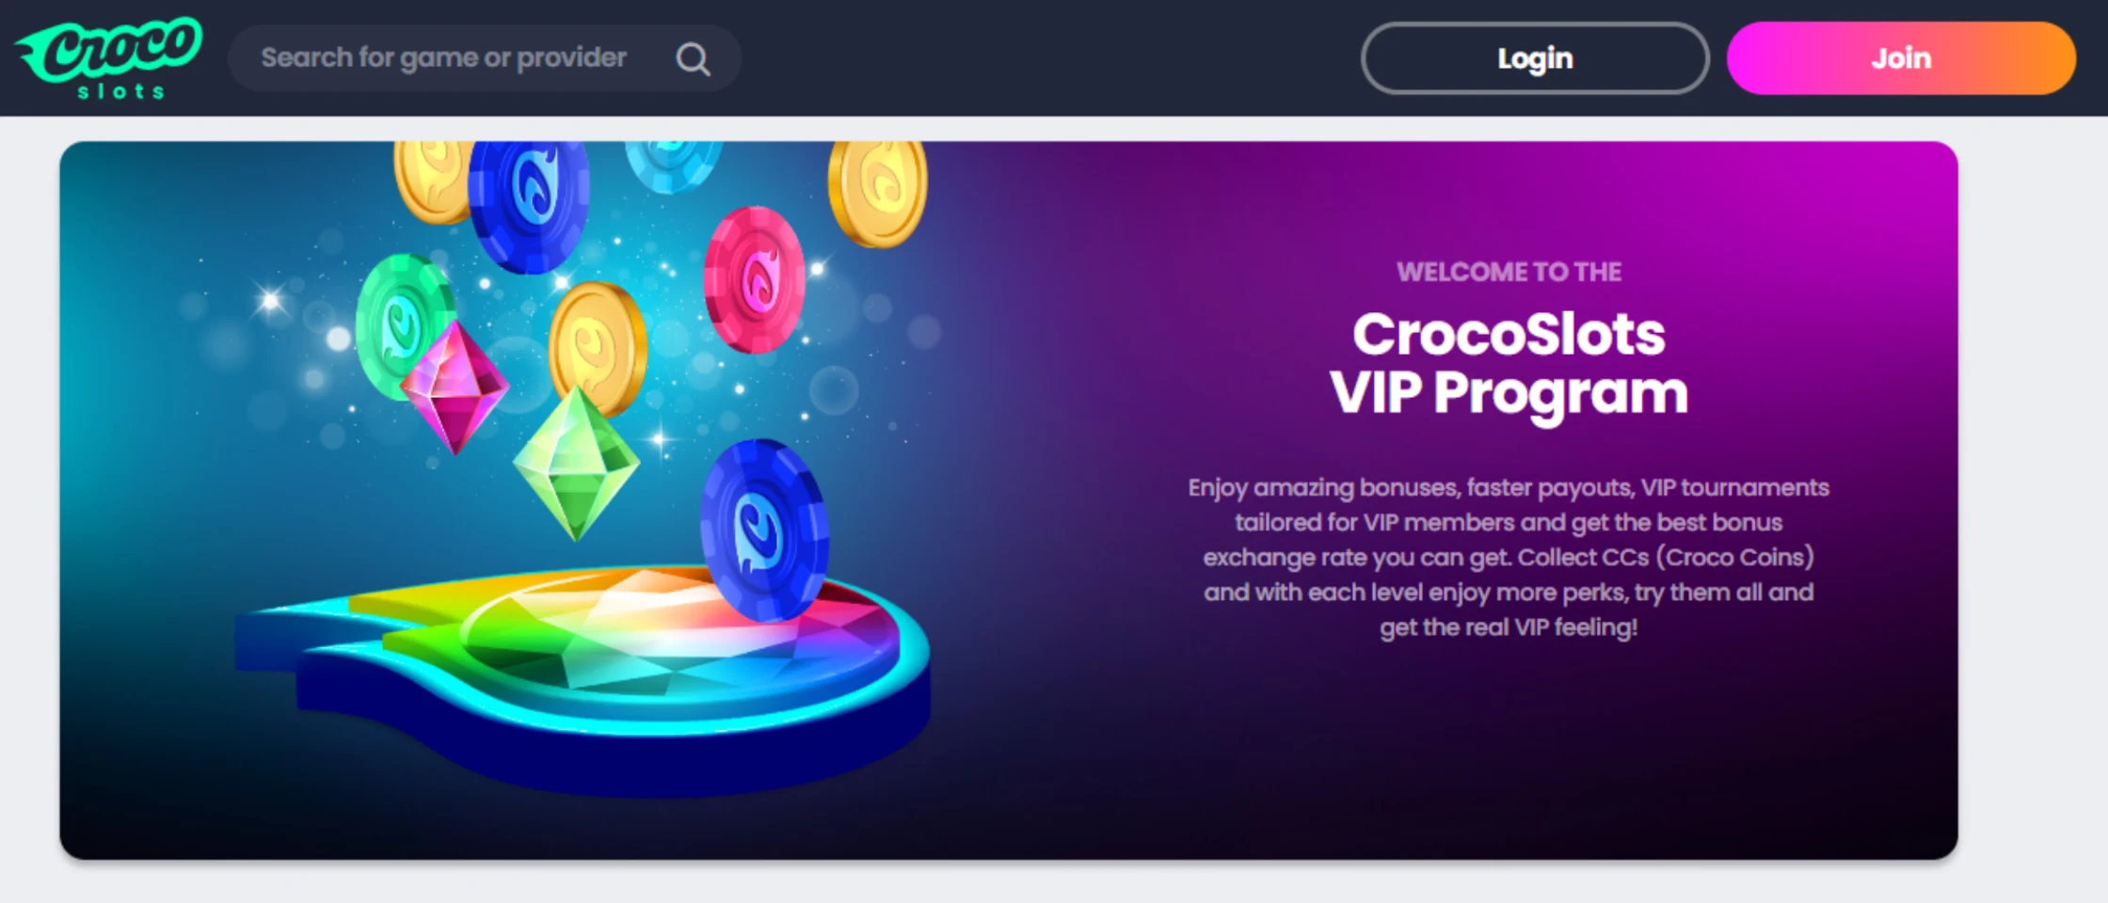This screenshot has width=2108, height=903.
Task: Click the pink diamond gem
Action: point(455,388)
